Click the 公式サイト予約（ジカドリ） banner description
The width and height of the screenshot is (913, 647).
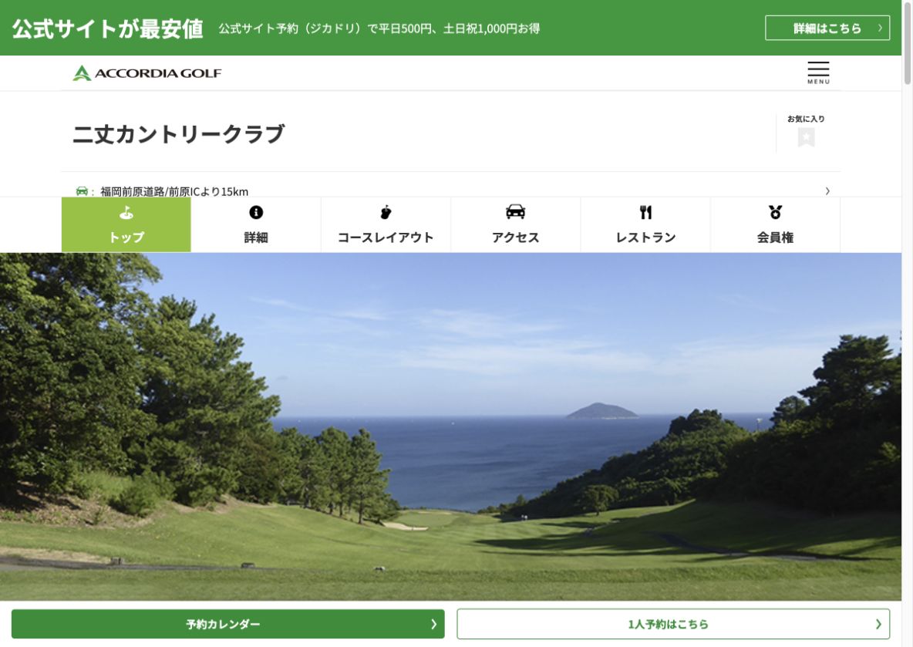(379, 29)
